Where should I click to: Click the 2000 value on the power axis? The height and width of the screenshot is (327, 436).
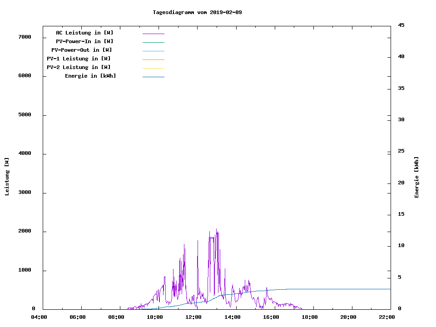[25, 231]
